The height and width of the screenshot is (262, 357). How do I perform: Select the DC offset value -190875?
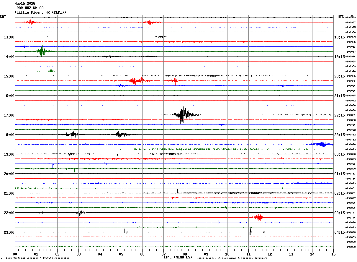coord(350,218)
